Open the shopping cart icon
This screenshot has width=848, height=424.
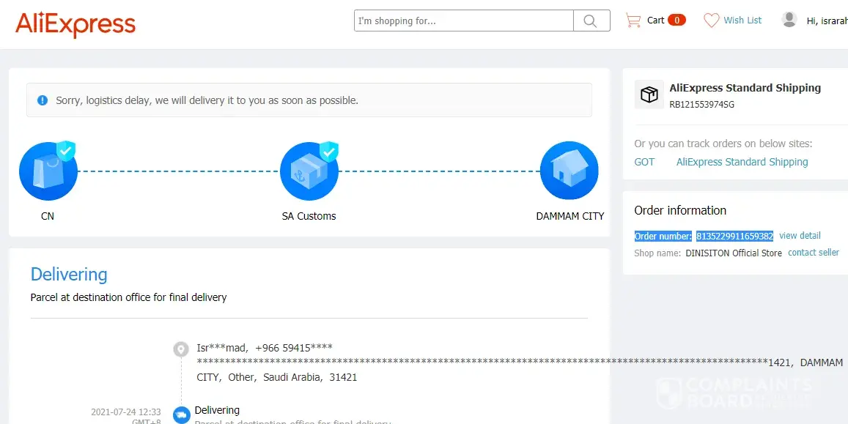(633, 21)
